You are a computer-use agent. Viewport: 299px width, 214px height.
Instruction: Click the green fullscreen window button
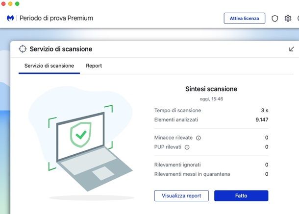click(17, 3)
